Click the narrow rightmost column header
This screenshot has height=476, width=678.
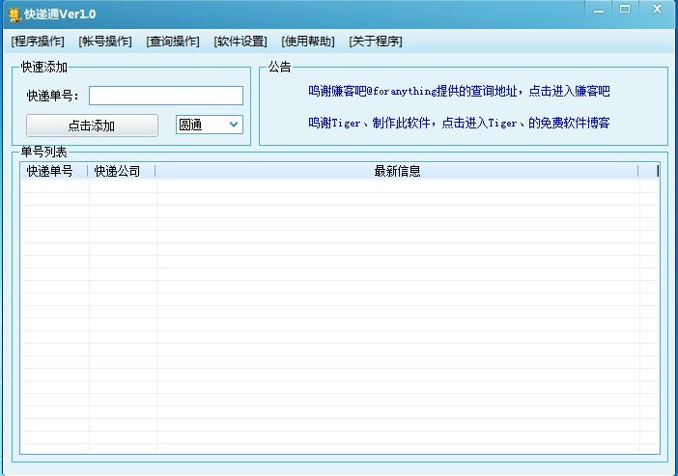[x=647, y=172]
